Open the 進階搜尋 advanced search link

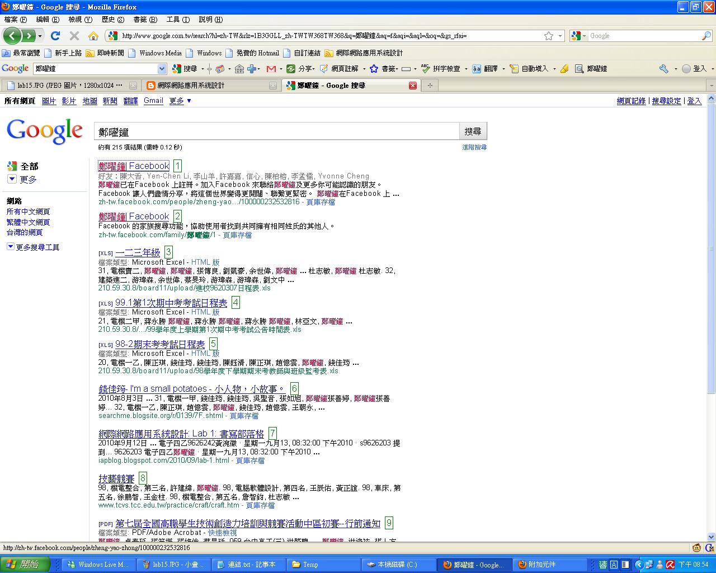(x=474, y=147)
